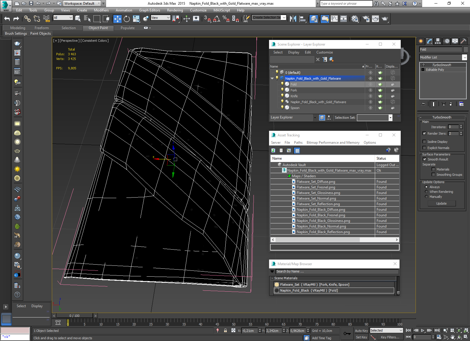The width and height of the screenshot is (470, 341).
Task: Open Paths menu in Asset Tracking
Action: [298, 143]
